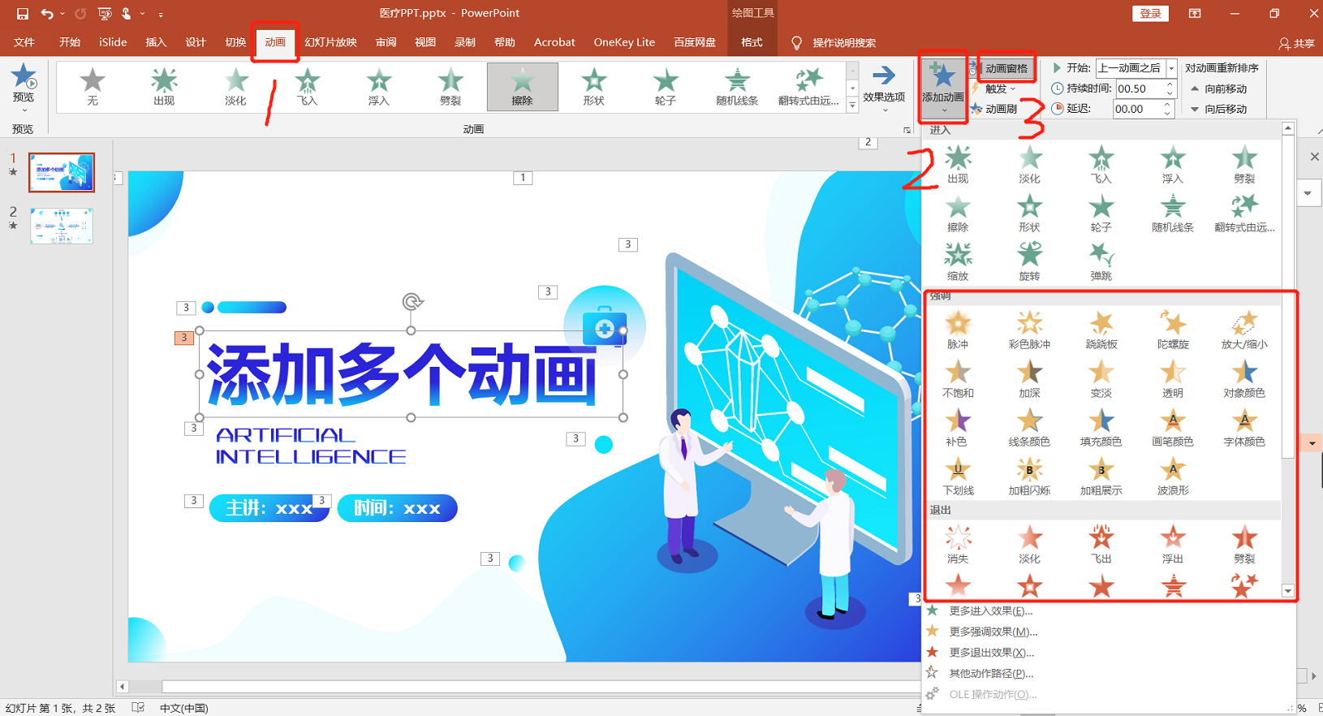This screenshot has height=716, width=1323.
Task: Add 缩放 entrance effect from the dropdown
Action: [958, 262]
